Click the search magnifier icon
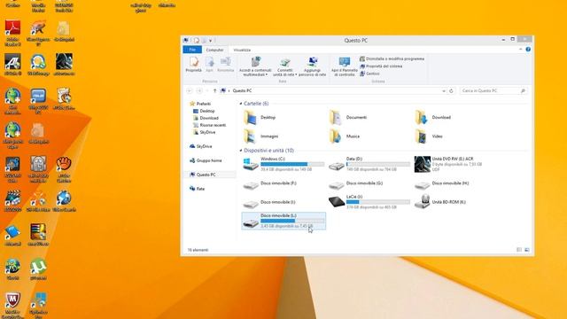 click(523, 90)
